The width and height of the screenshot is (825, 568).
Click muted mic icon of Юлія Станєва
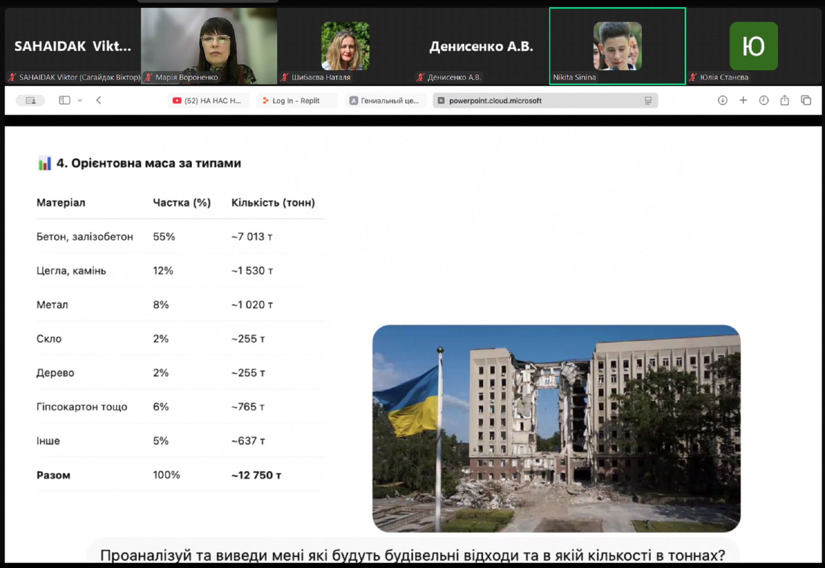pyautogui.click(x=693, y=77)
